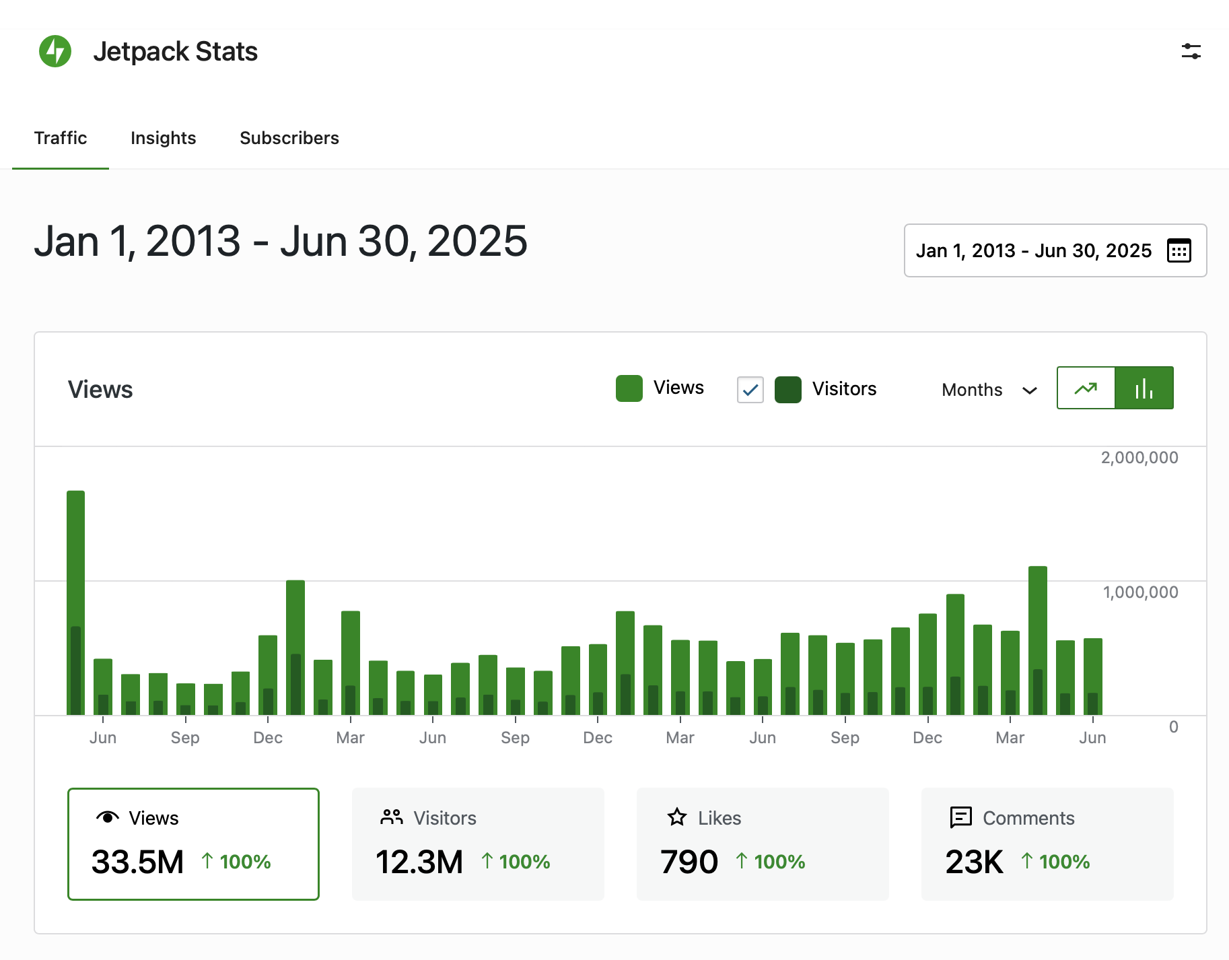Click the tallest bar at chart start
This screenshot has width=1229, height=960.
point(75,603)
